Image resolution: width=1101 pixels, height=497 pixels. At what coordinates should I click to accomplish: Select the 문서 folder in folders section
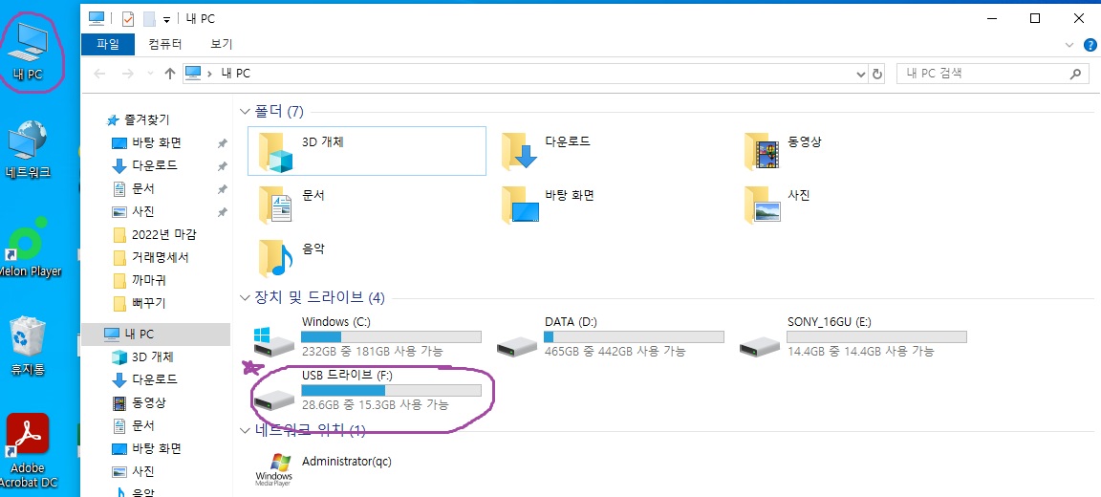(x=292, y=205)
